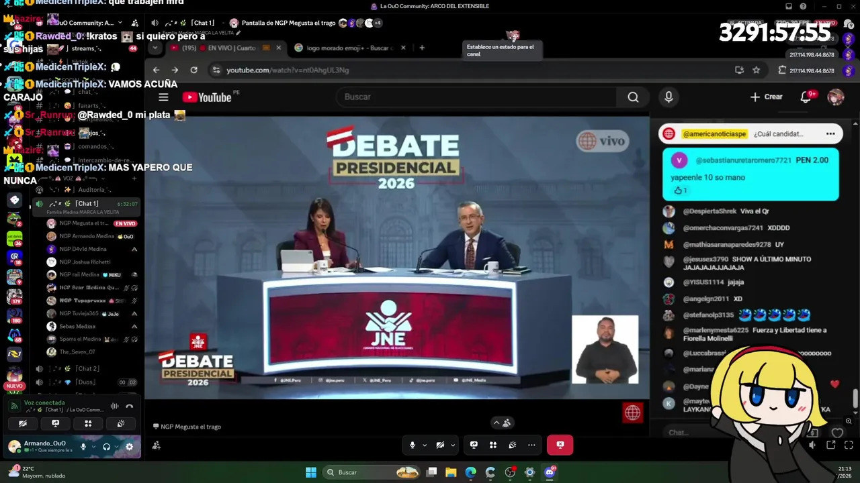Click the share screen icon in stream controls
This screenshot has width=860, height=483.
pos(474,445)
